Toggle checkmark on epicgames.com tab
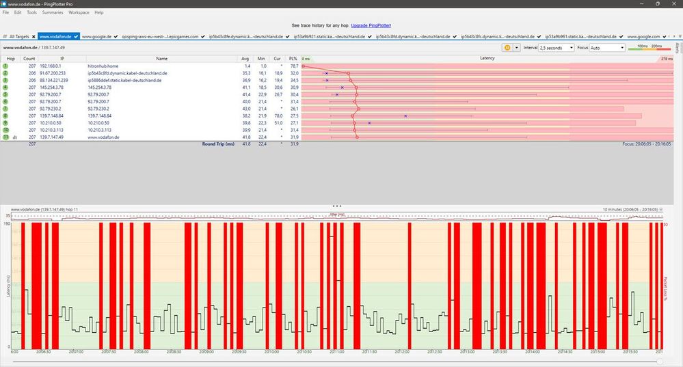This screenshot has height=367, width=683. 204,36
